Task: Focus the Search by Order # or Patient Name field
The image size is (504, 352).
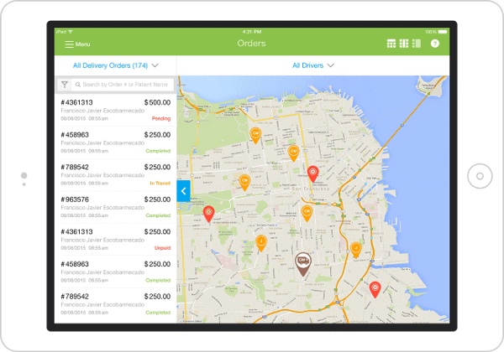Action: (122, 85)
